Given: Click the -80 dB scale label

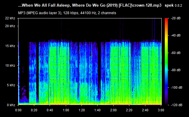Looking at the screenshot, I should coord(176,70).
